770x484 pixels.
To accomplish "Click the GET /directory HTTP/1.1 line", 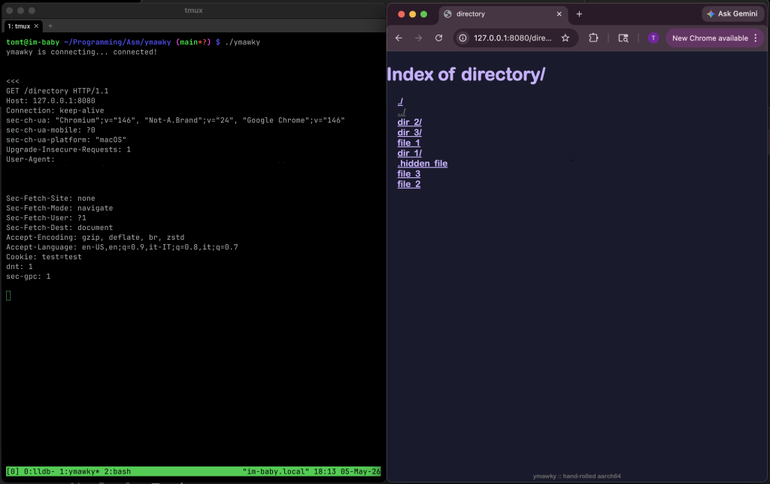I will tap(57, 91).
